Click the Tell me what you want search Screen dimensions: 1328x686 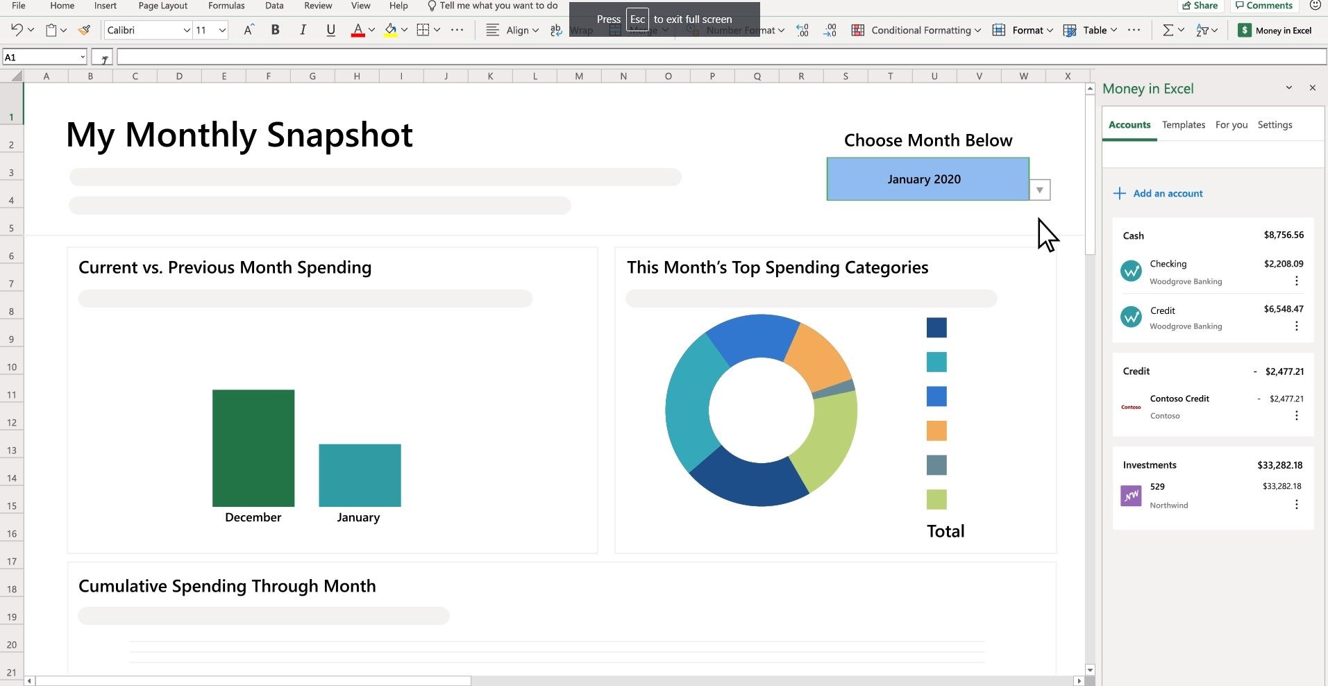pos(492,6)
